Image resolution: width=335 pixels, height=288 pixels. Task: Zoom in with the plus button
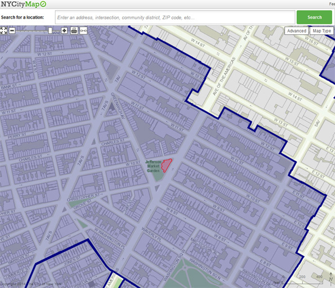(64, 30)
